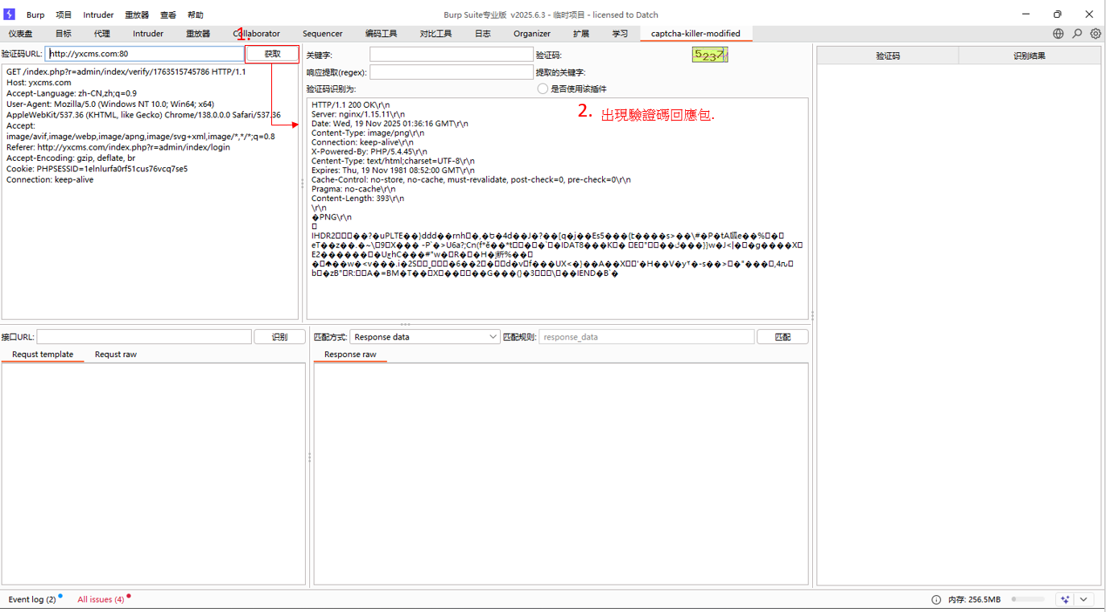Image resolution: width=1106 pixels, height=612 pixels.
Task: Switch to the 扩展 tab
Action: pyautogui.click(x=581, y=34)
